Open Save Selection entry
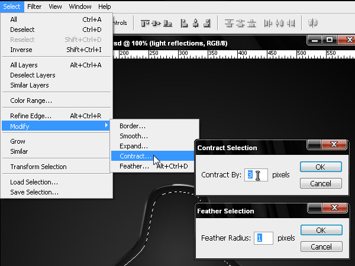Viewport: 355px width, 266px height. (x=56, y=192)
